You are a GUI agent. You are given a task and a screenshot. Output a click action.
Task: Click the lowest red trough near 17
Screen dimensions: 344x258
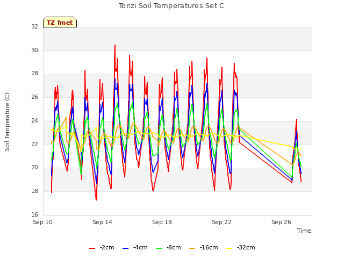(x=96, y=199)
